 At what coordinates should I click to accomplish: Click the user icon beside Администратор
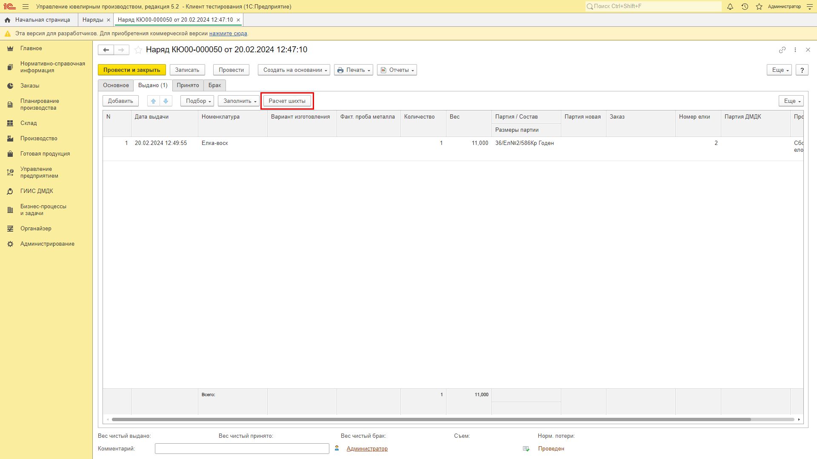point(337,448)
